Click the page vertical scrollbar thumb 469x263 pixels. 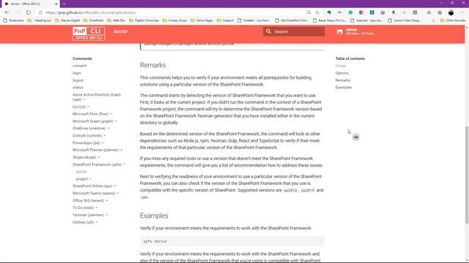tap(467, 175)
